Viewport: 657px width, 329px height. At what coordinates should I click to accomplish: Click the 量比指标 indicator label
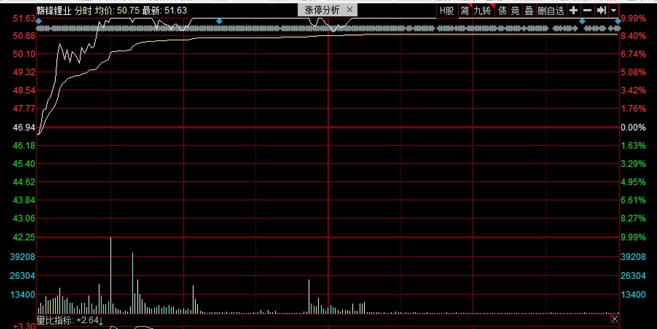pyautogui.click(x=55, y=320)
